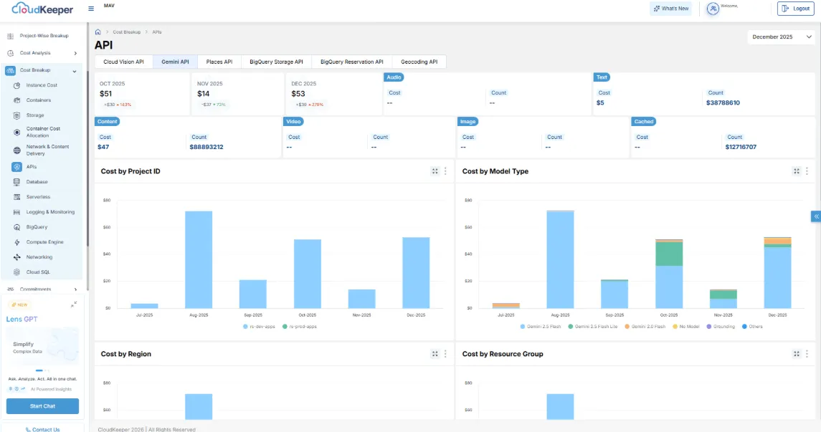This screenshot has height=432, width=821.
Task: Open the BigQuery Reservation API tab
Action: pos(352,62)
